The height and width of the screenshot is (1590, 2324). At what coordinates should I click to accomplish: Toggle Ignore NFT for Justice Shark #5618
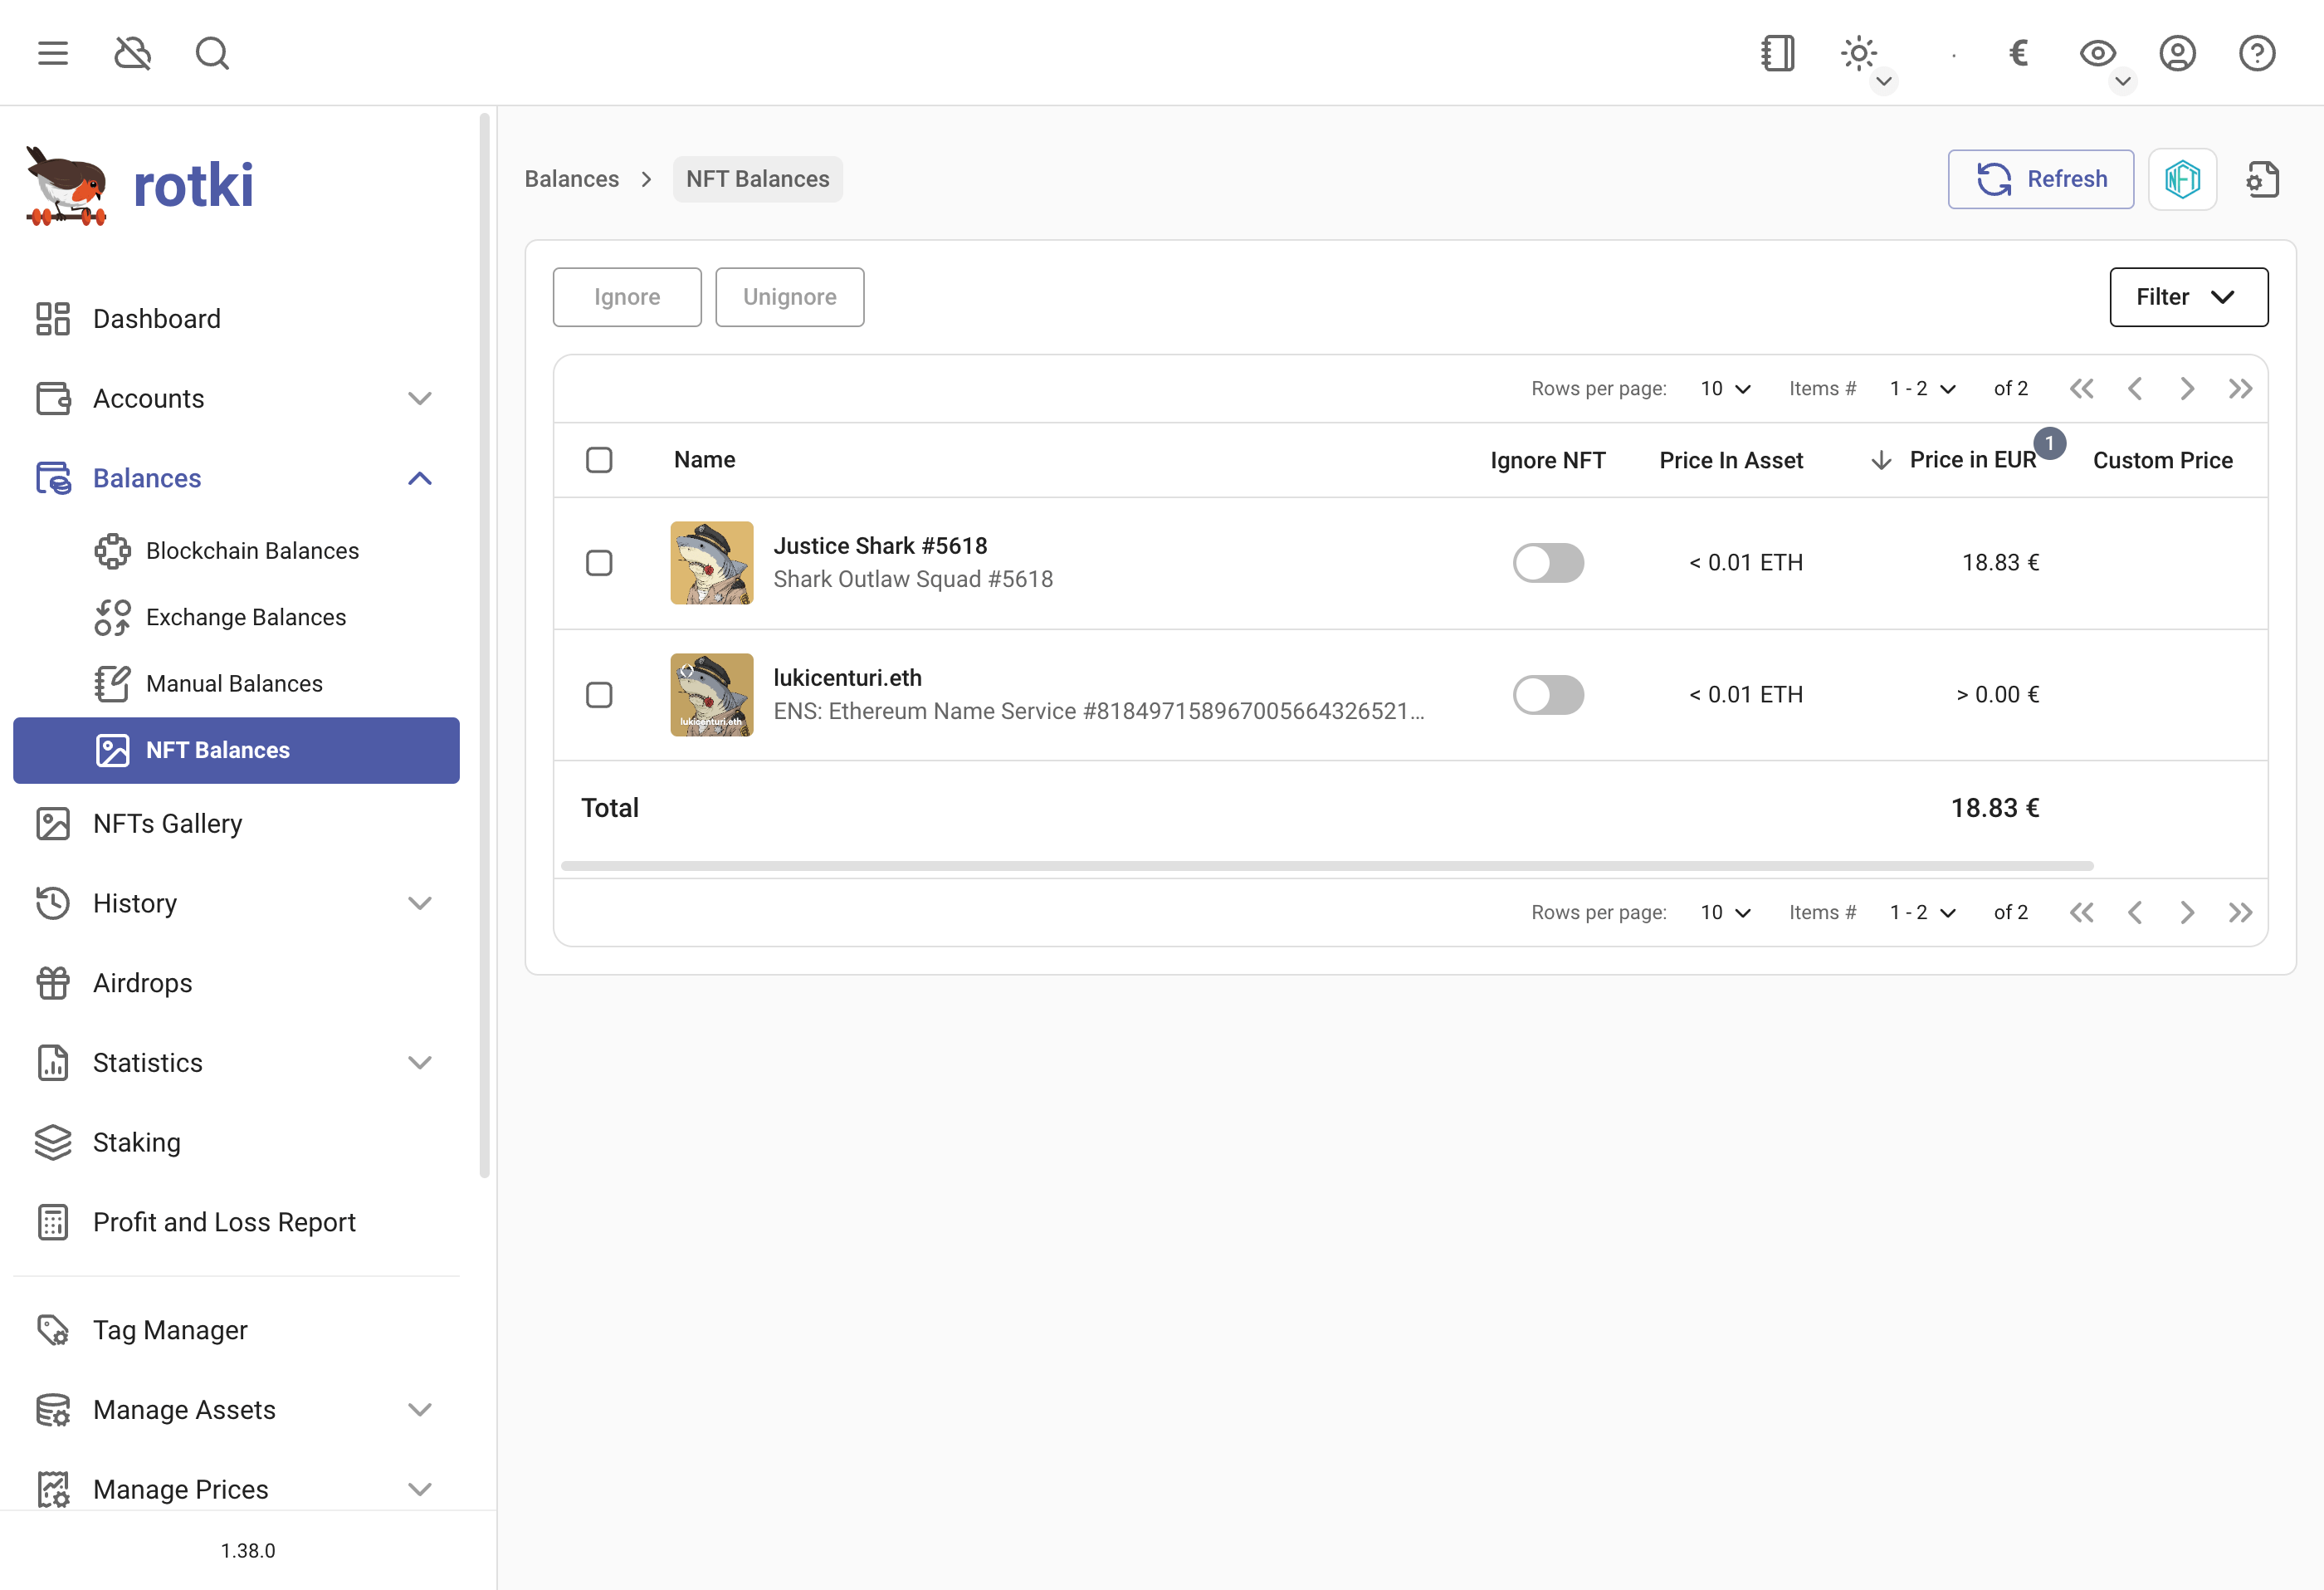(x=1548, y=564)
